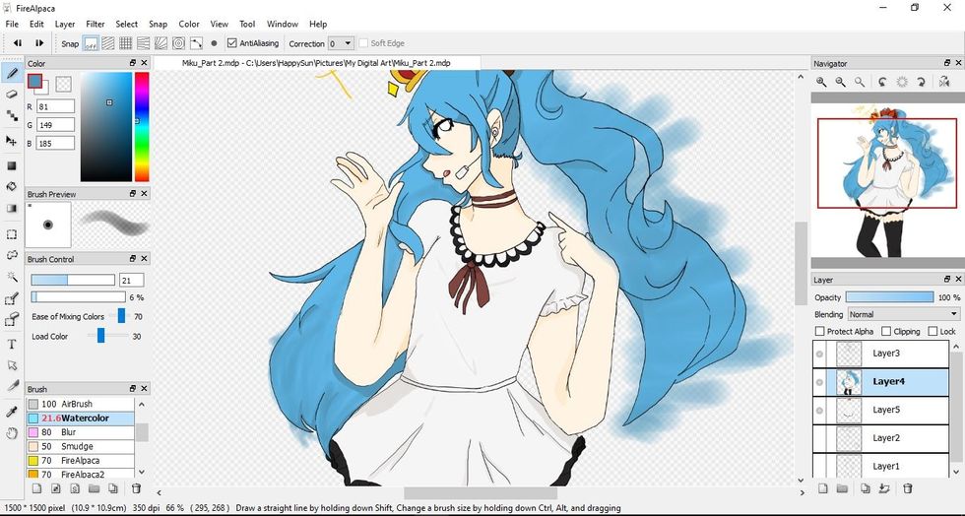Click the Miku_Part 2.mdp document tab
Image resolution: width=965 pixels, height=516 pixels.
tap(316, 63)
